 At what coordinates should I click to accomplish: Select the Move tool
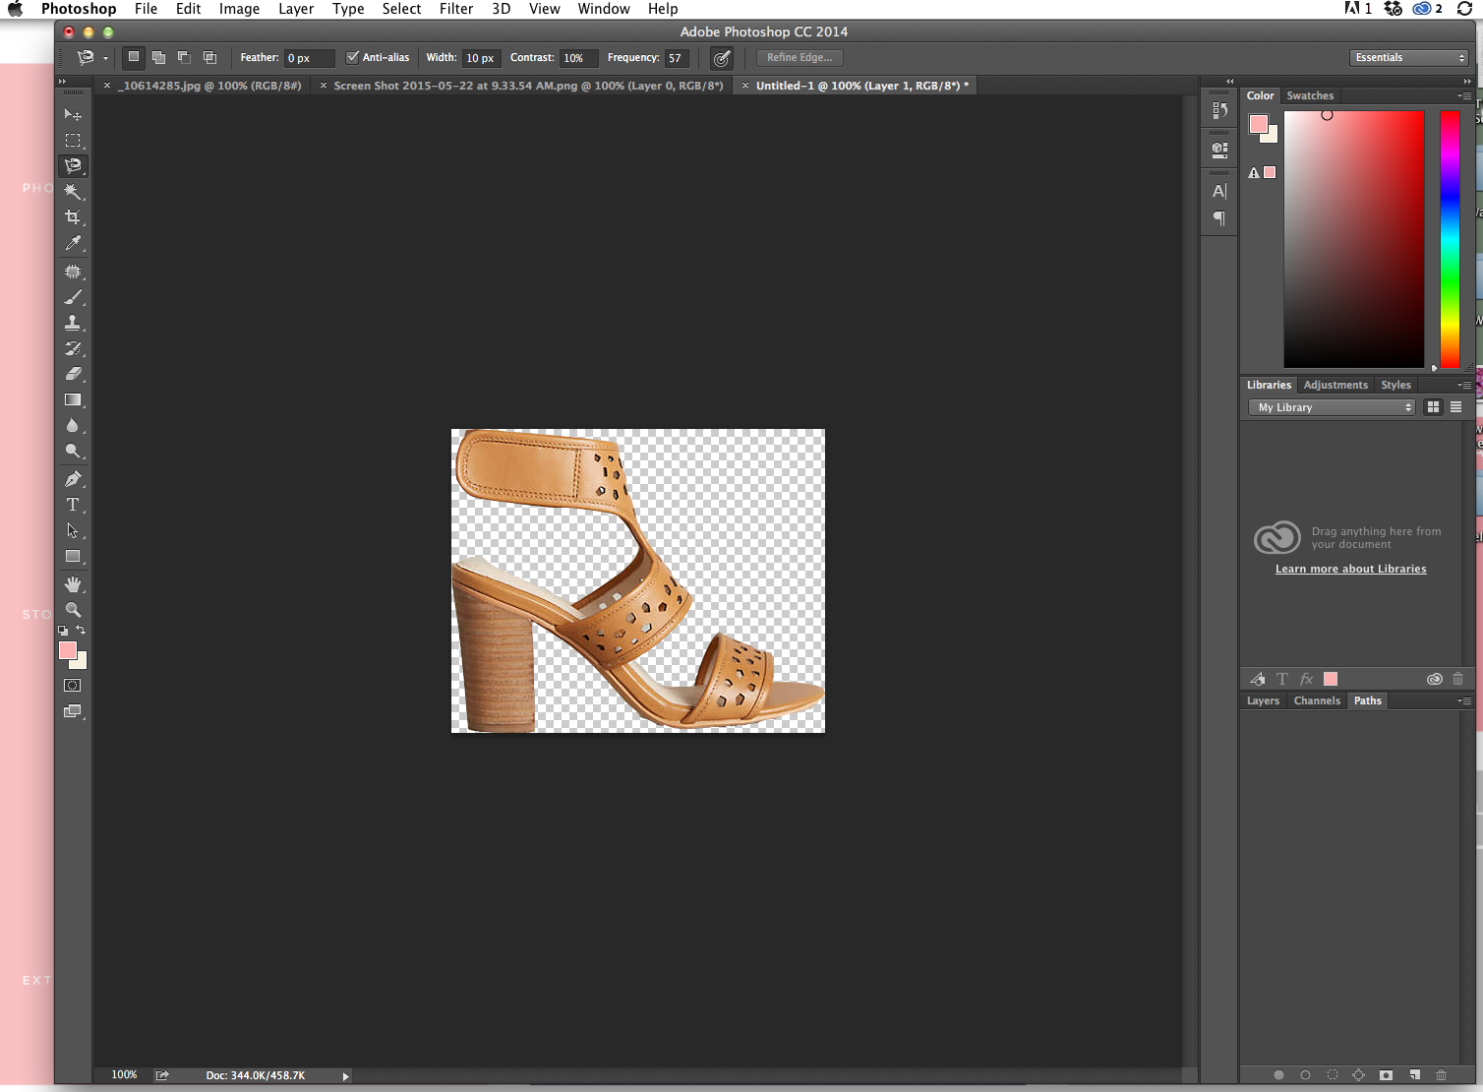click(x=73, y=115)
